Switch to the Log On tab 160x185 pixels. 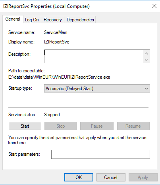click(x=32, y=20)
